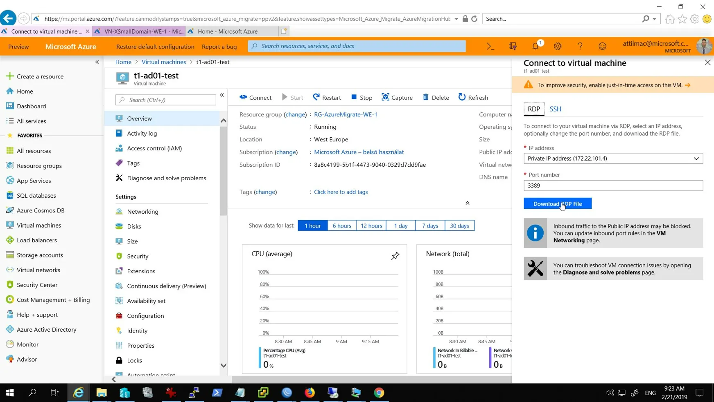Refresh the VM overview

click(x=473, y=97)
